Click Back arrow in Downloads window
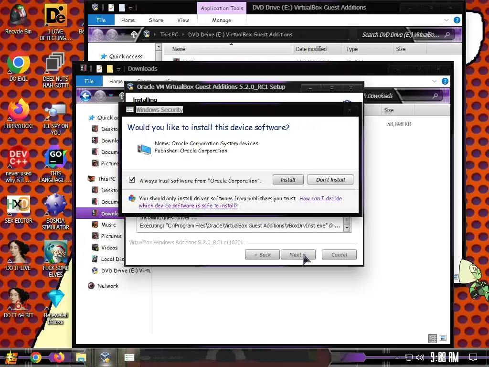 86,96
